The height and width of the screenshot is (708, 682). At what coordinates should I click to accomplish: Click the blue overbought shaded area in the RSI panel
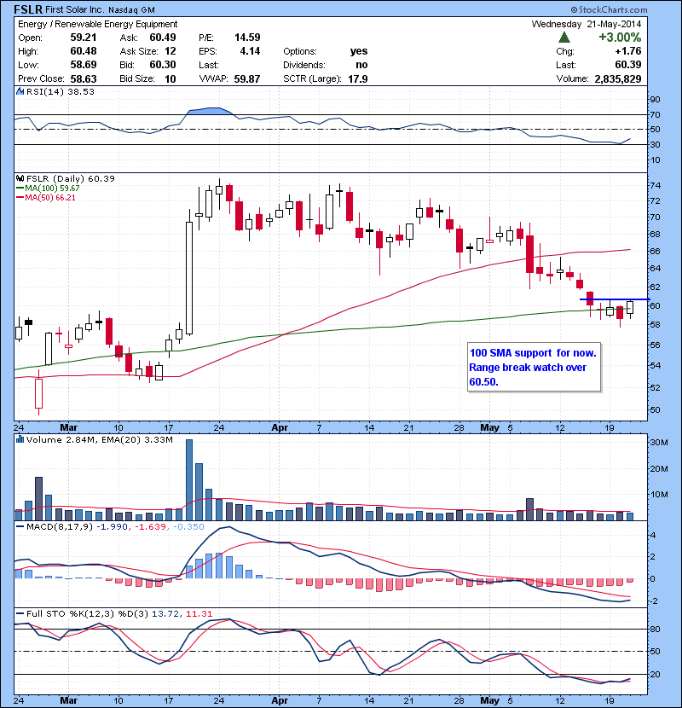click(x=210, y=111)
